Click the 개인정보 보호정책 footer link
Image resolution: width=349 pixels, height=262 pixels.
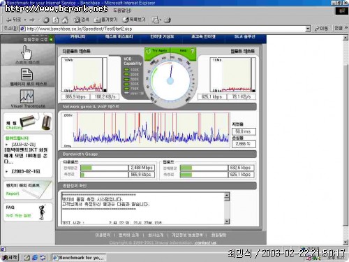[187, 235]
